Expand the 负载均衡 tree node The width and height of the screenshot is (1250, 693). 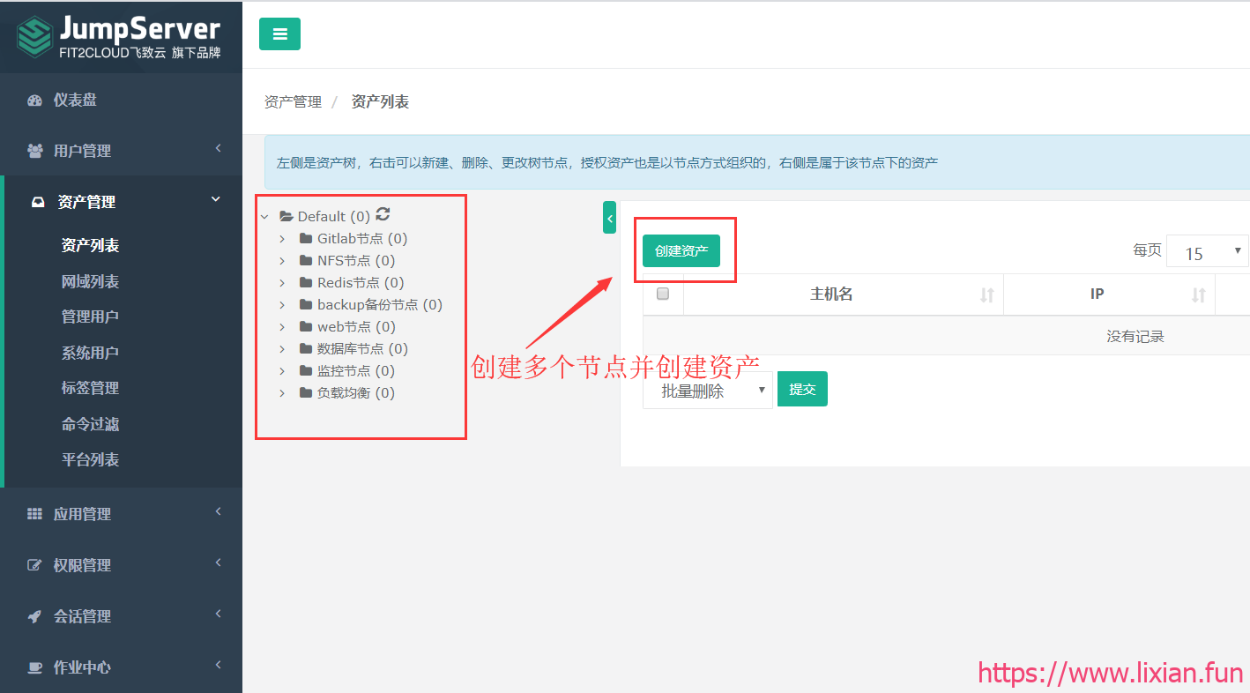tap(282, 392)
